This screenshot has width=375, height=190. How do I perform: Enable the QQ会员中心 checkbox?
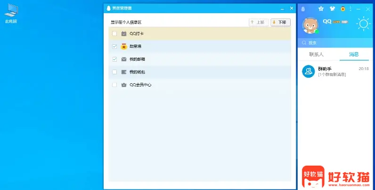[114, 85]
